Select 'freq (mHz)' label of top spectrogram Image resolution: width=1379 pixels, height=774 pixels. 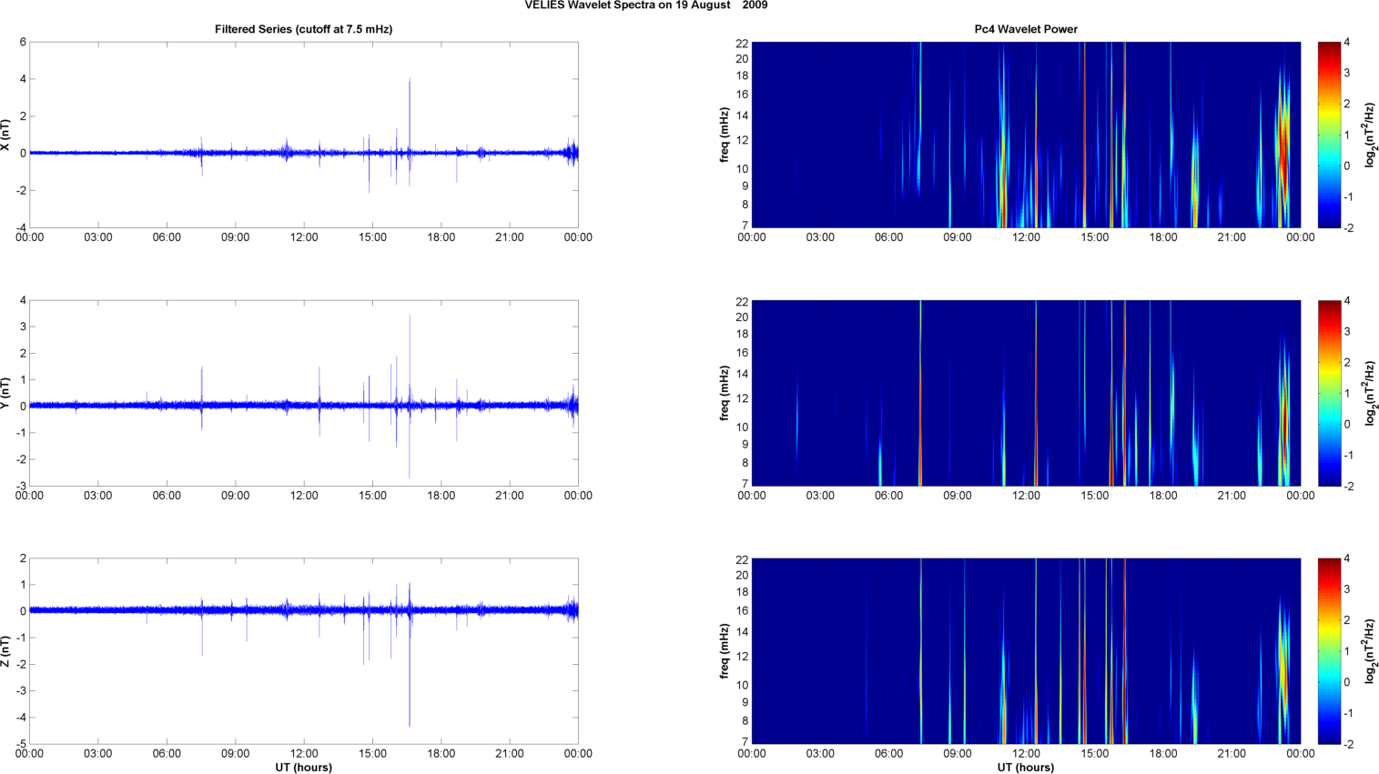coord(725,135)
